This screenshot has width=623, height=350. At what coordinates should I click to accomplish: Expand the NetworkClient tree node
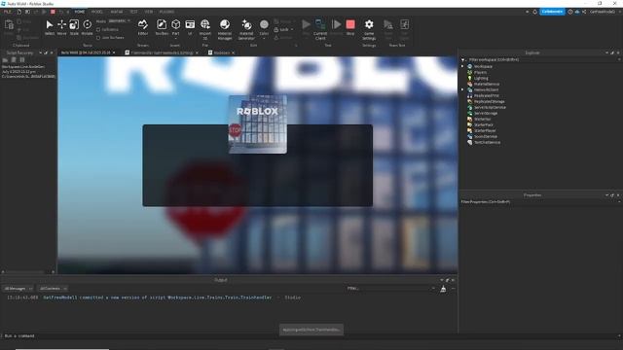tap(462, 90)
